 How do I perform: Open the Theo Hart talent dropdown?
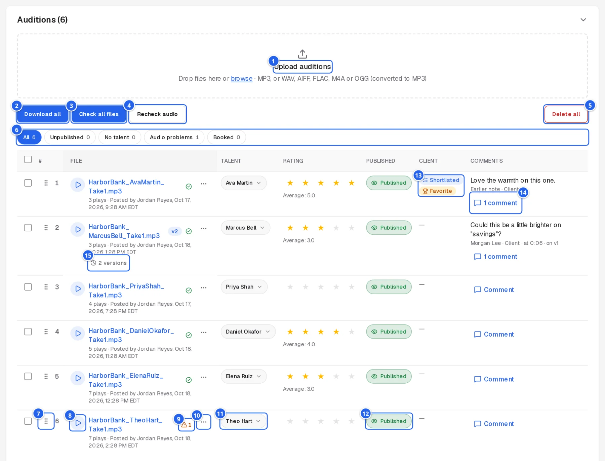click(x=244, y=421)
